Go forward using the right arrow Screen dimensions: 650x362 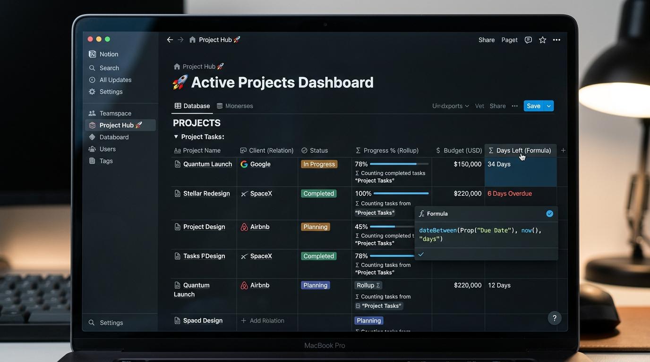tap(180, 40)
